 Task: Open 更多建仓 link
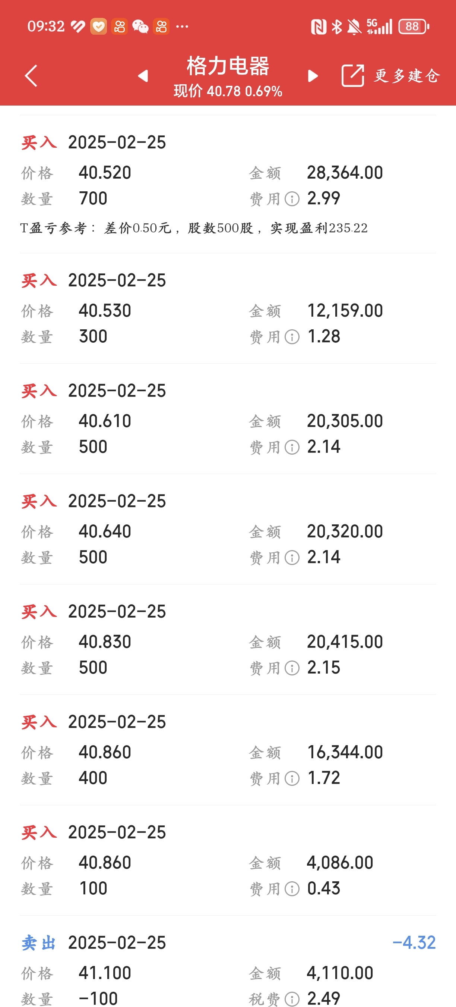coord(407,75)
